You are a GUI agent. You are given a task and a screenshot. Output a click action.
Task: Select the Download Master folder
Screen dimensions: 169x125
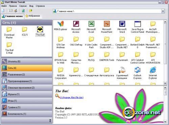[9, 29]
